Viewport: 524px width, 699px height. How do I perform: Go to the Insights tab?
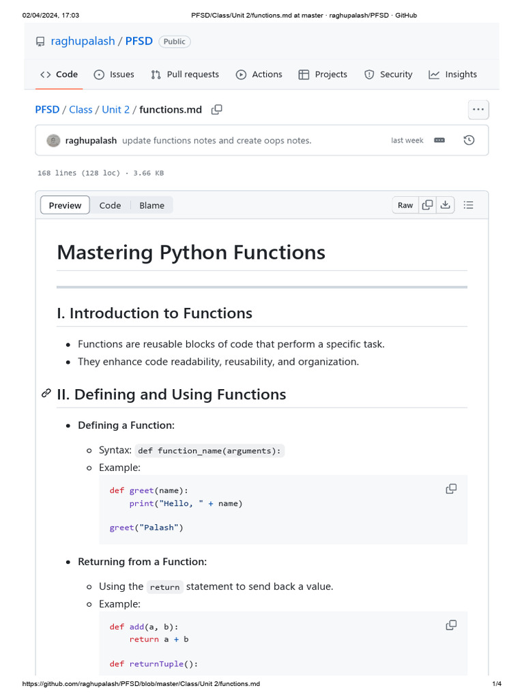[x=452, y=74]
